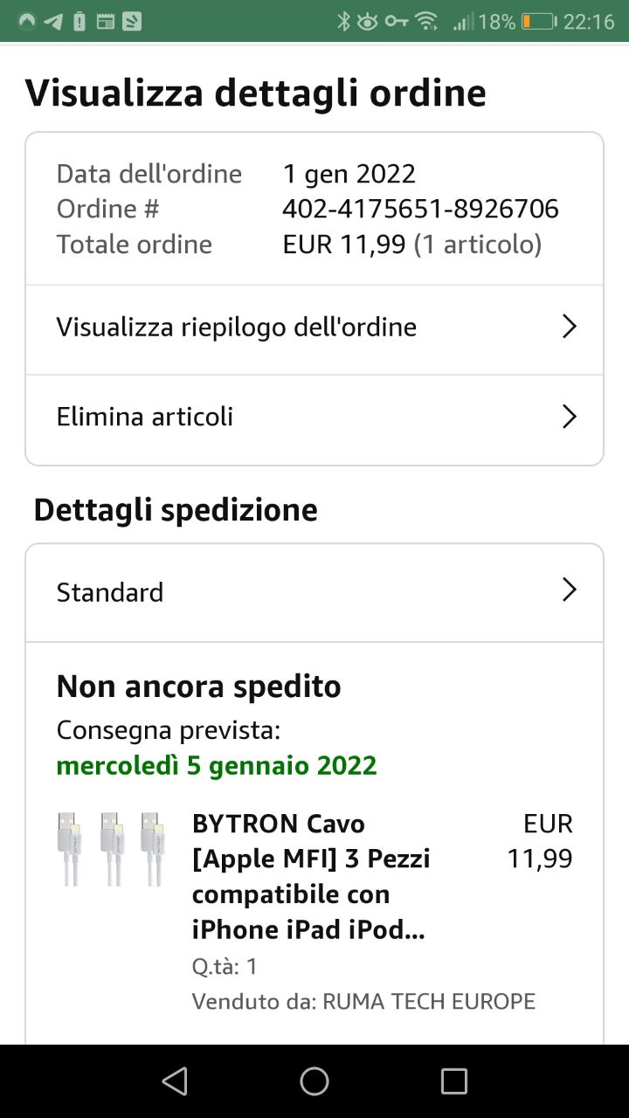Open recent apps with square button
629x1118 pixels.
point(453,1081)
